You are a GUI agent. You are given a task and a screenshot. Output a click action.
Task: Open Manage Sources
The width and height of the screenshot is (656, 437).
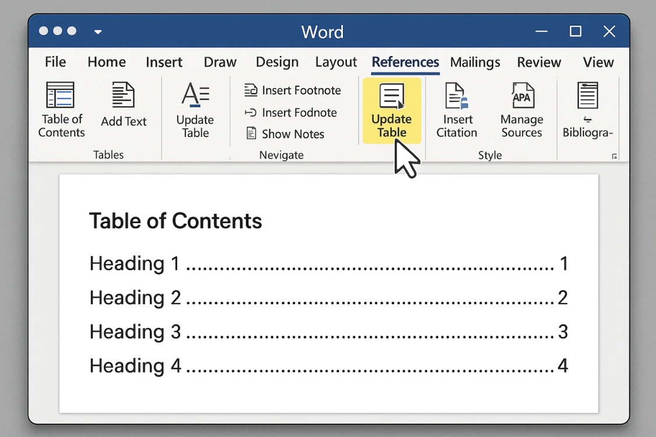pyautogui.click(x=521, y=111)
